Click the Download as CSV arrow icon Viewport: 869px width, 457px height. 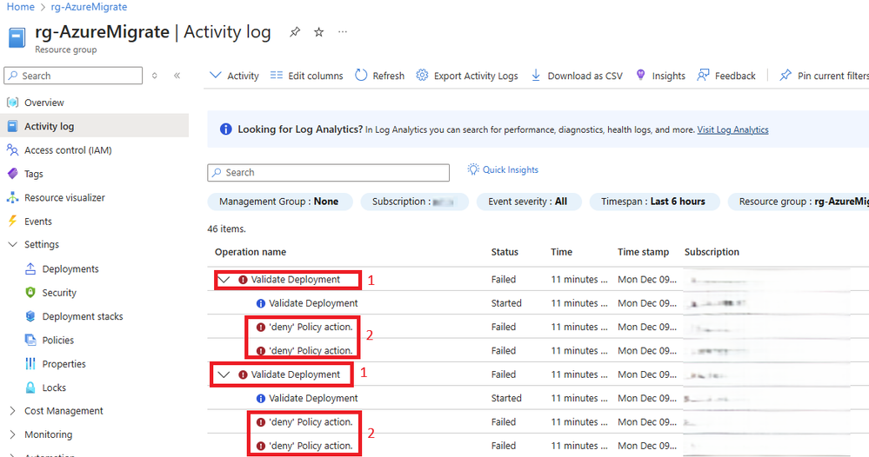[x=536, y=76]
